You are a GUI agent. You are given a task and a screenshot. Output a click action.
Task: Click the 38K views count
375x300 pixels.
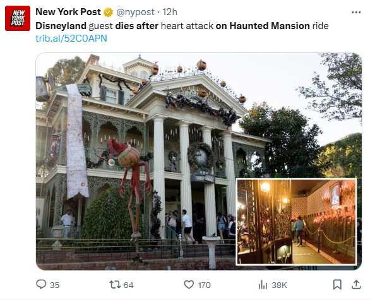coord(279,285)
